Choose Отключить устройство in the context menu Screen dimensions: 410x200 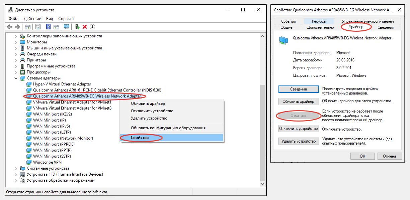pyautogui.click(x=171, y=111)
